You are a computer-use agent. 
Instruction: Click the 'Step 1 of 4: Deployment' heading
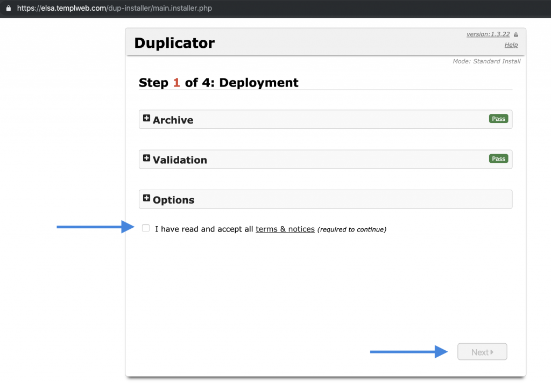(x=218, y=83)
